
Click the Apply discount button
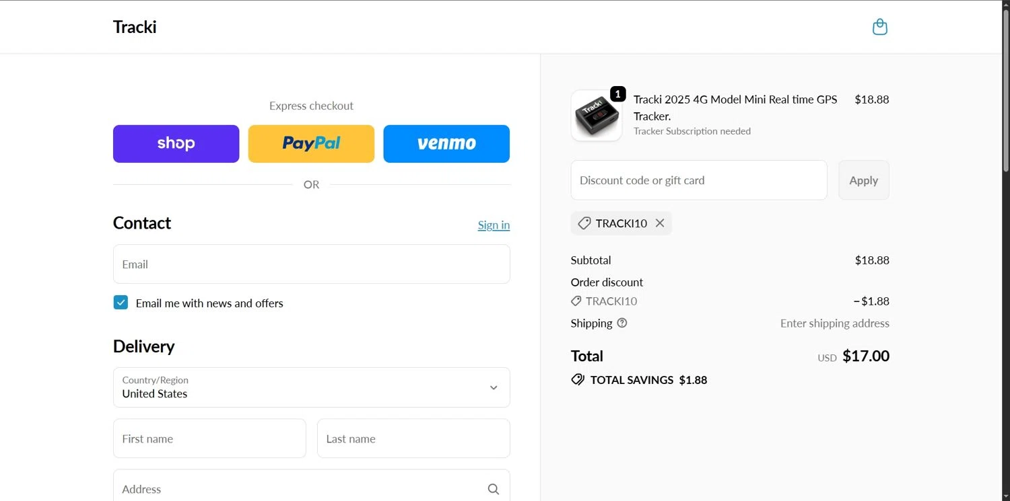pyautogui.click(x=864, y=180)
